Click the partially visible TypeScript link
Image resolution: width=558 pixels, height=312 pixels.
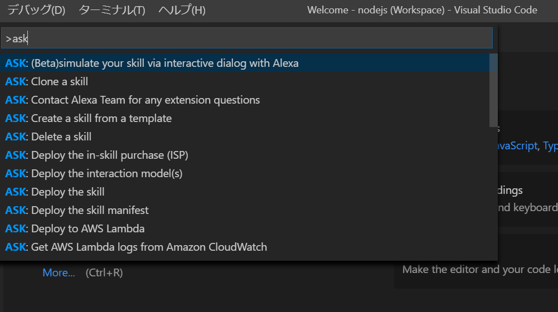tap(550, 145)
